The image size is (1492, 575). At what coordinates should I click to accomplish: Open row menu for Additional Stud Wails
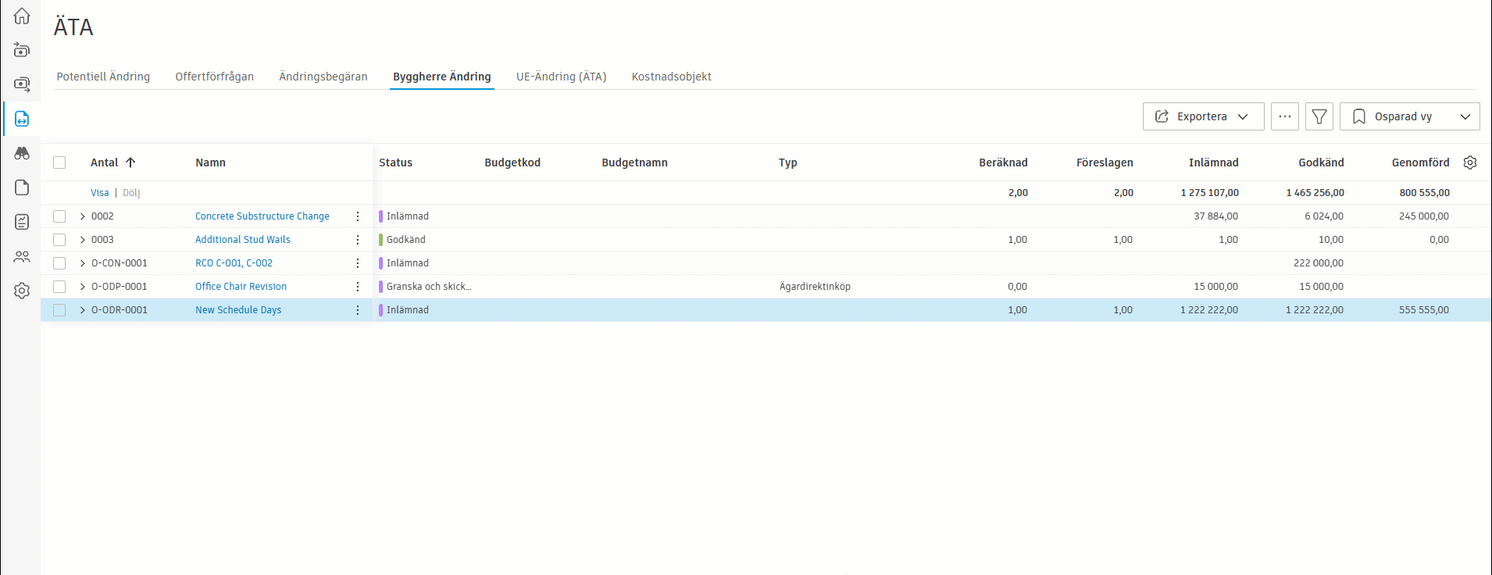(358, 240)
